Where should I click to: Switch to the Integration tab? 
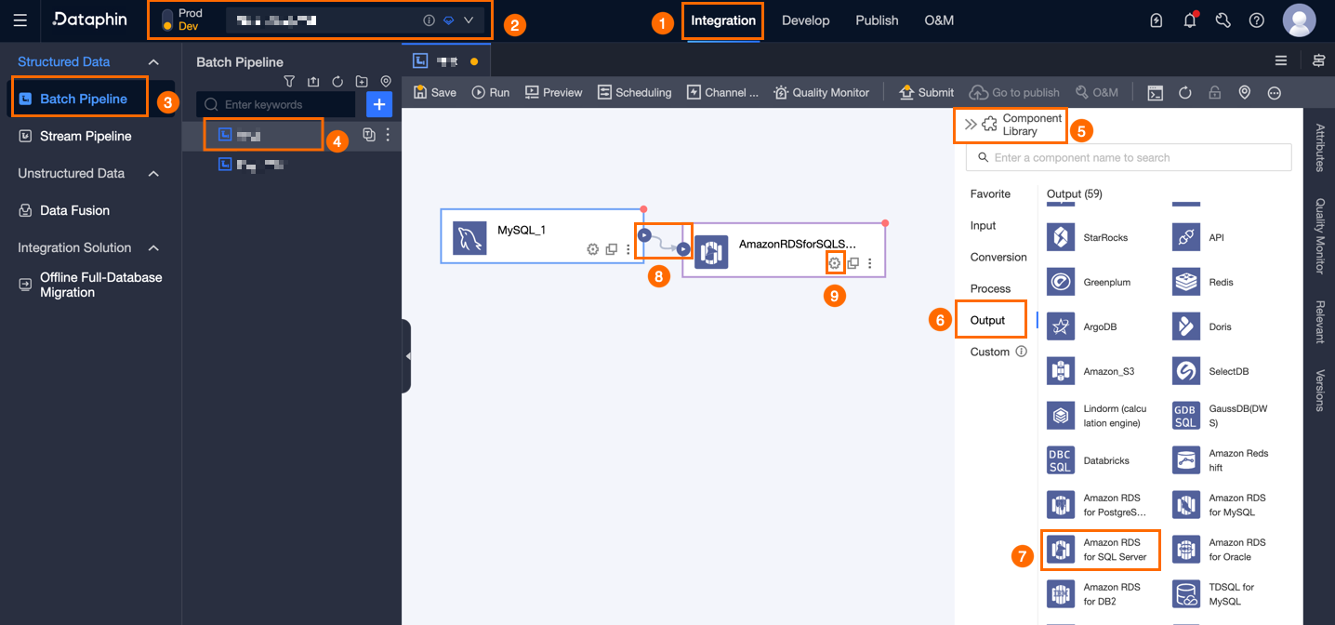[723, 20]
